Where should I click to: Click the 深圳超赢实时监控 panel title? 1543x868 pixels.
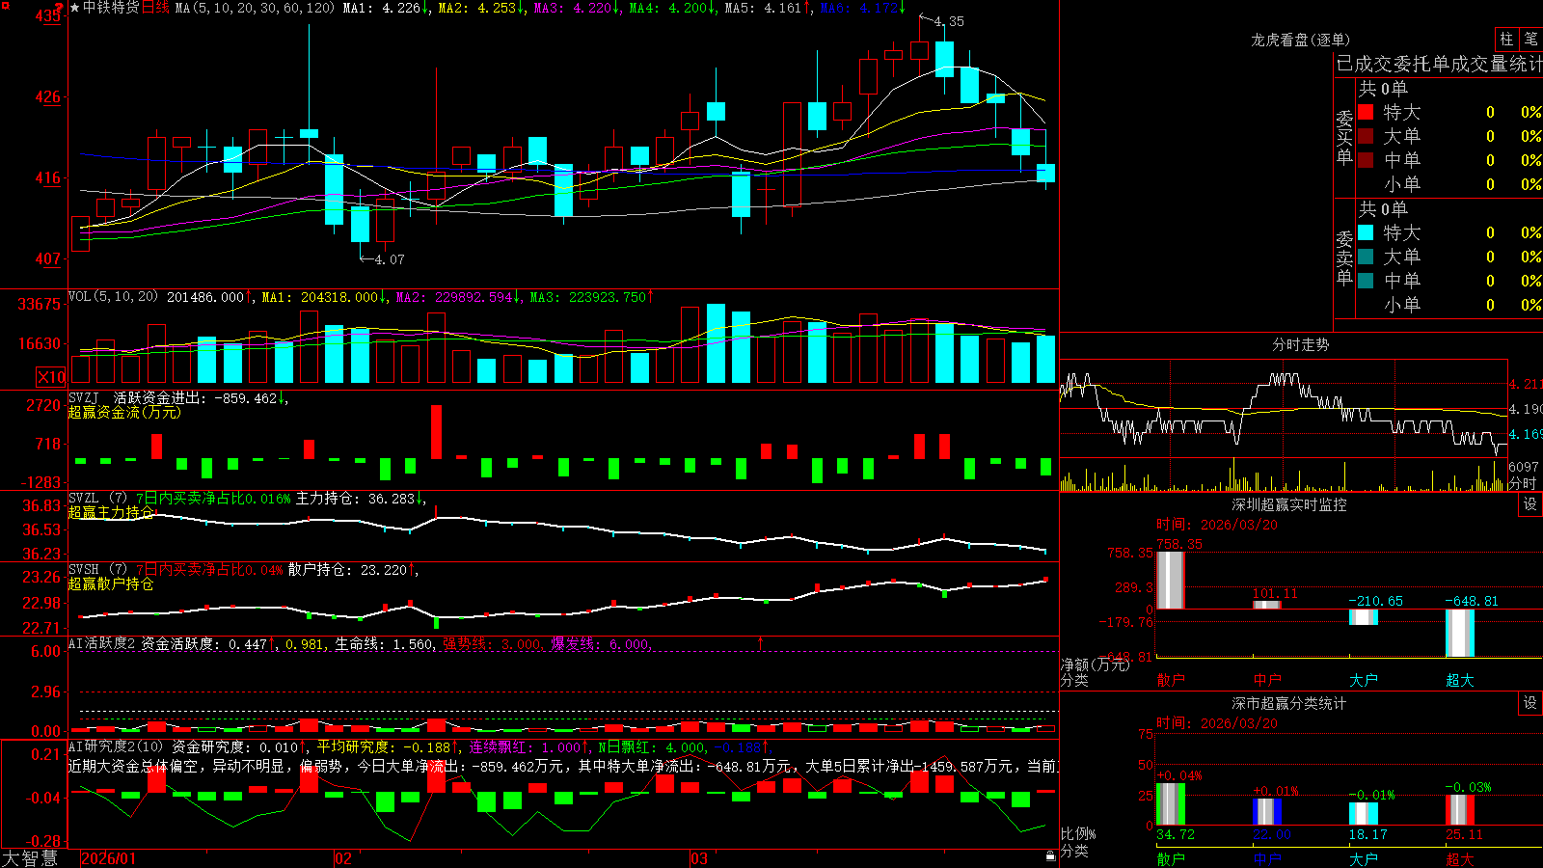[1288, 504]
